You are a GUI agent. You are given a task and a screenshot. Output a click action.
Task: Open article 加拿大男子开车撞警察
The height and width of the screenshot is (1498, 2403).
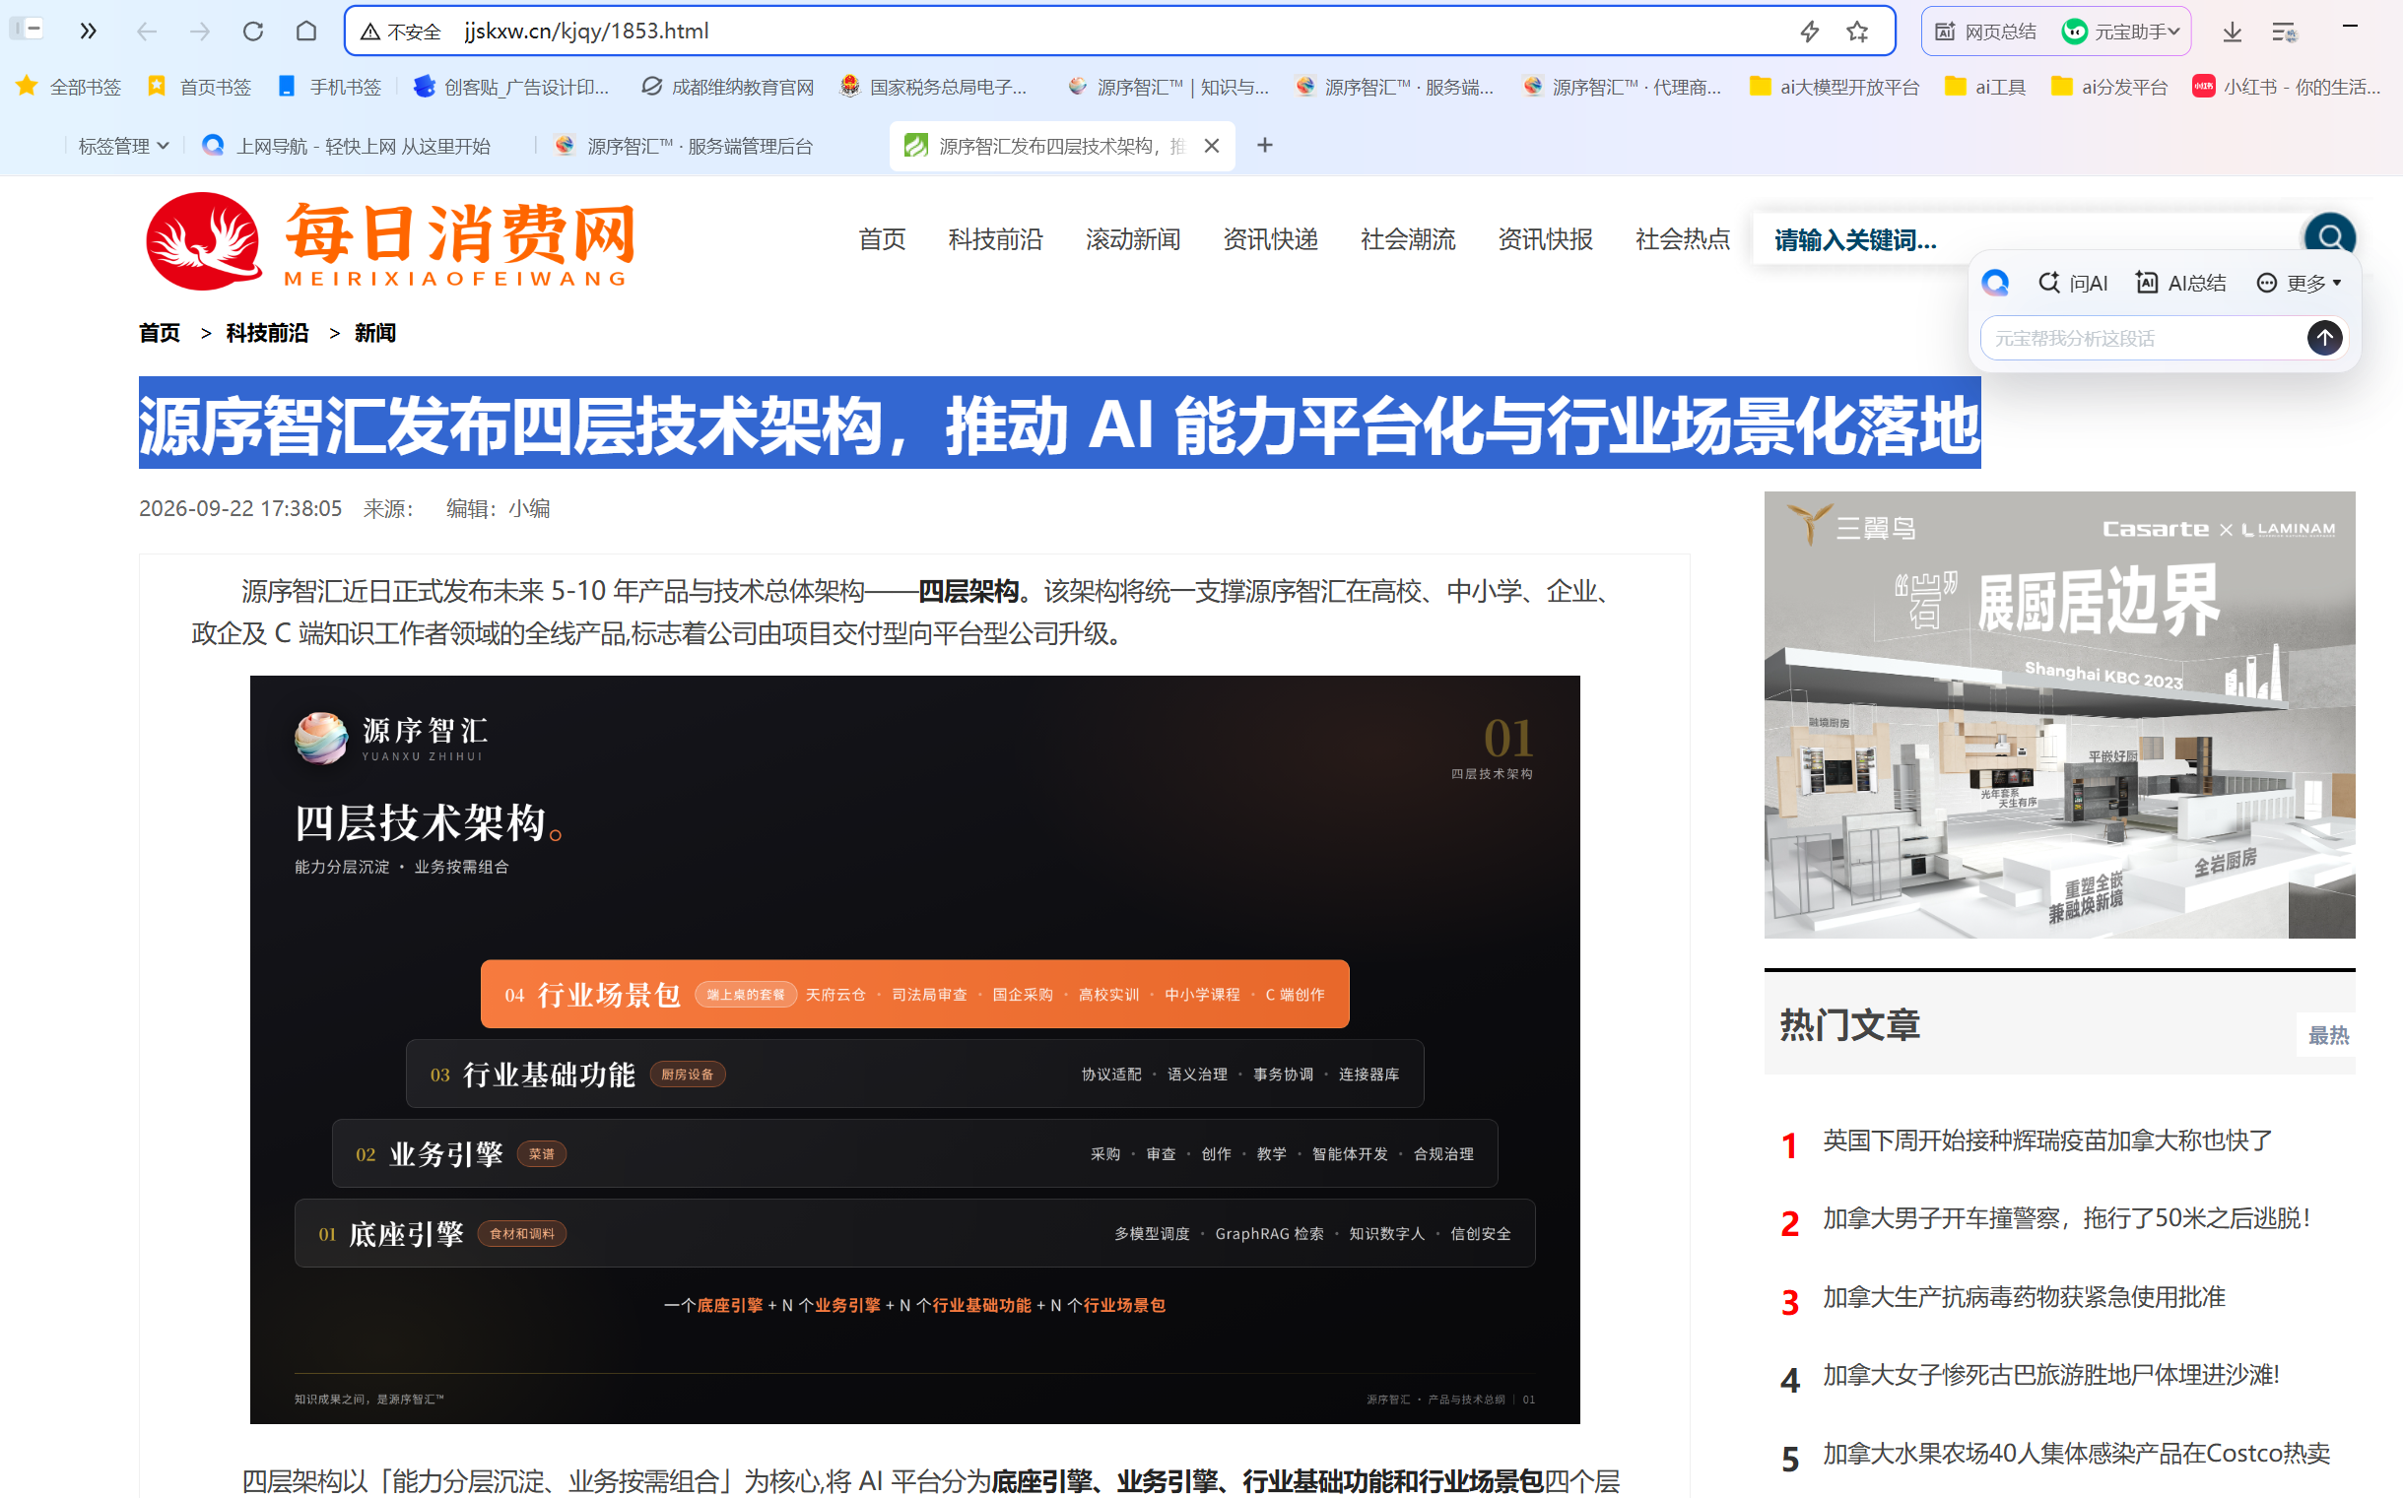tap(2067, 1218)
